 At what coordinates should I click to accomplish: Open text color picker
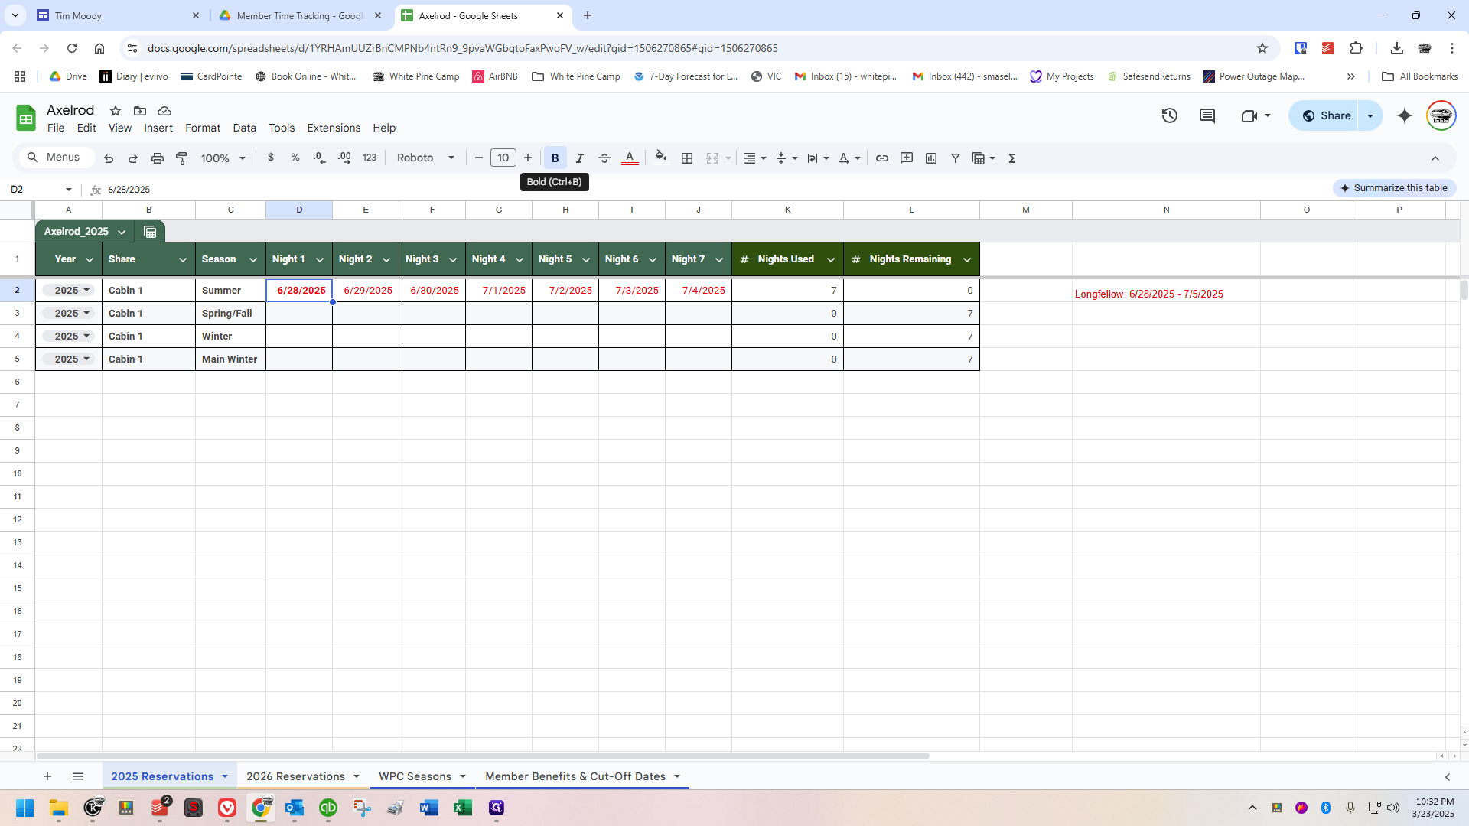tap(630, 158)
